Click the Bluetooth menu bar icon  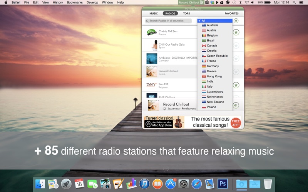[x=240, y=2]
